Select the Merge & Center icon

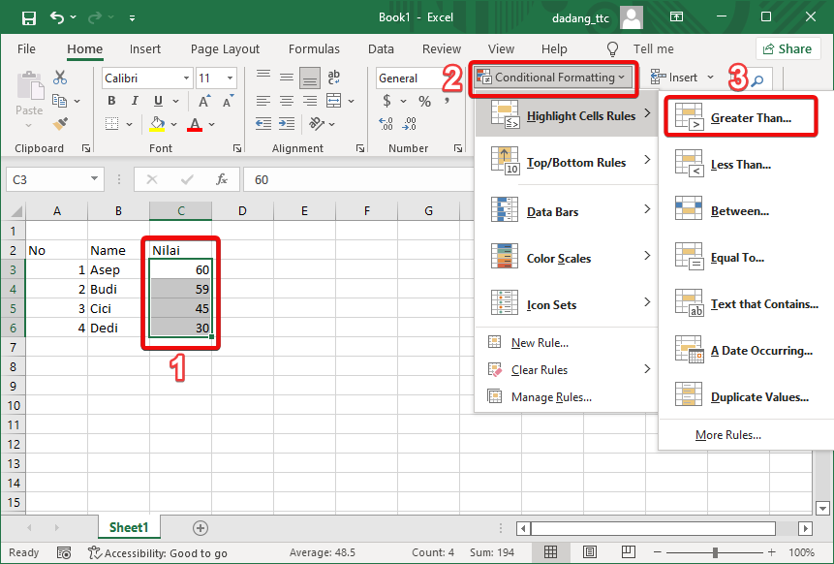point(332,99)
